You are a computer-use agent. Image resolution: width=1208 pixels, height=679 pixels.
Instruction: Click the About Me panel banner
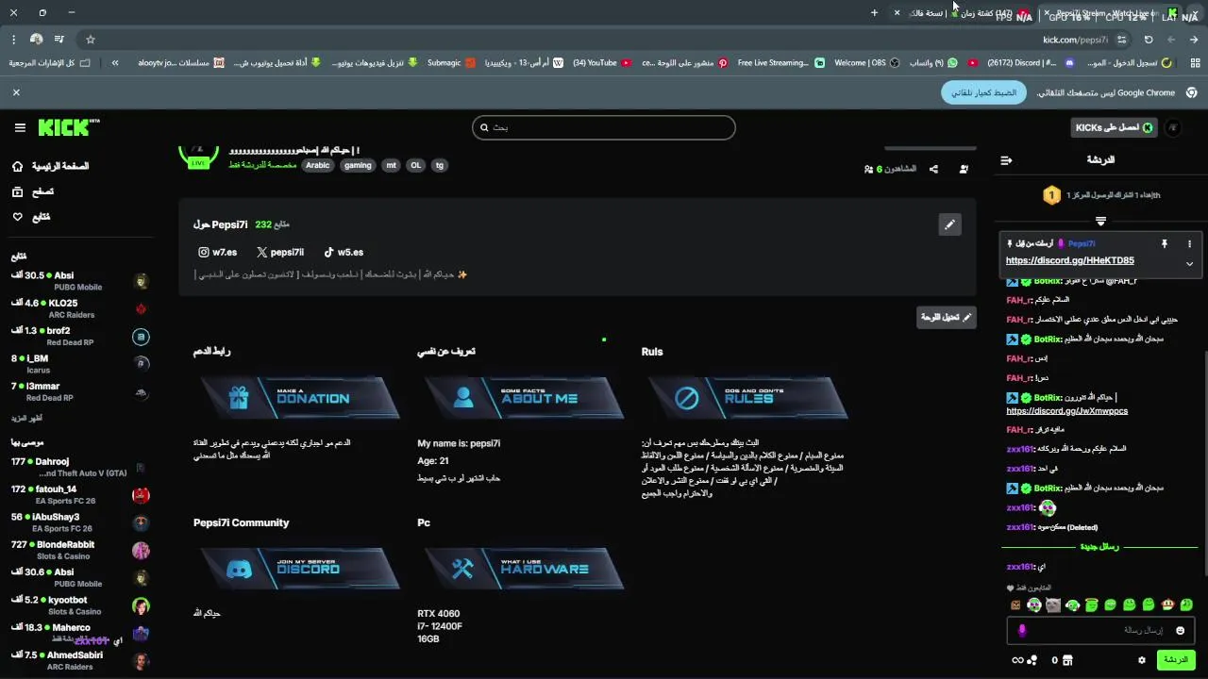pyautogui.click(x=524, y=398)
